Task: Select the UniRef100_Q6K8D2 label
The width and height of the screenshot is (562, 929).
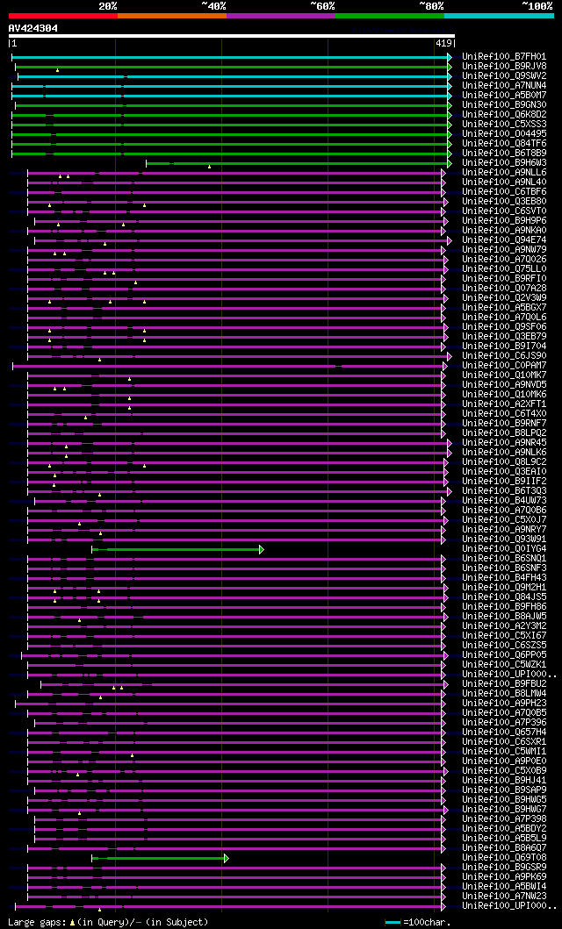Action: (505, 114)
